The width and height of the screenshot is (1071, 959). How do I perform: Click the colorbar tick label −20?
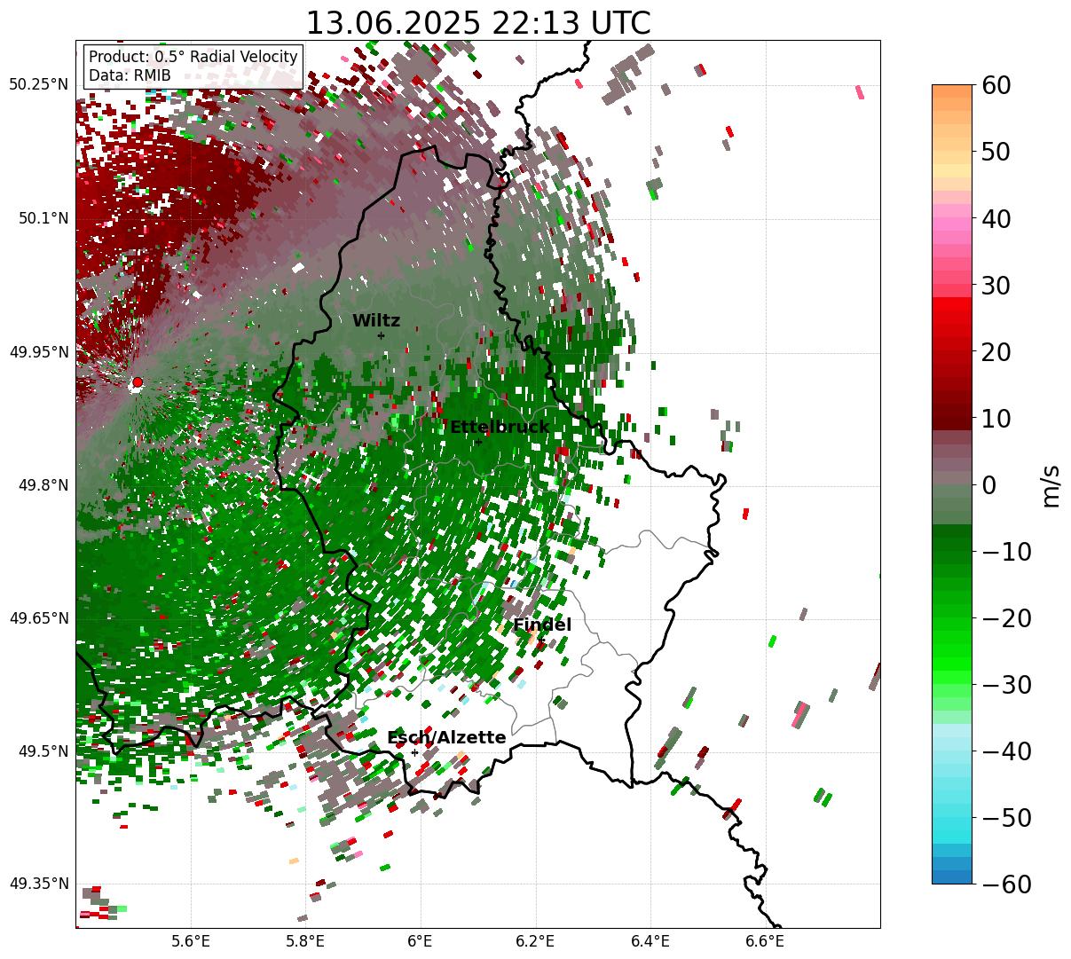(x=1006, y=617)
